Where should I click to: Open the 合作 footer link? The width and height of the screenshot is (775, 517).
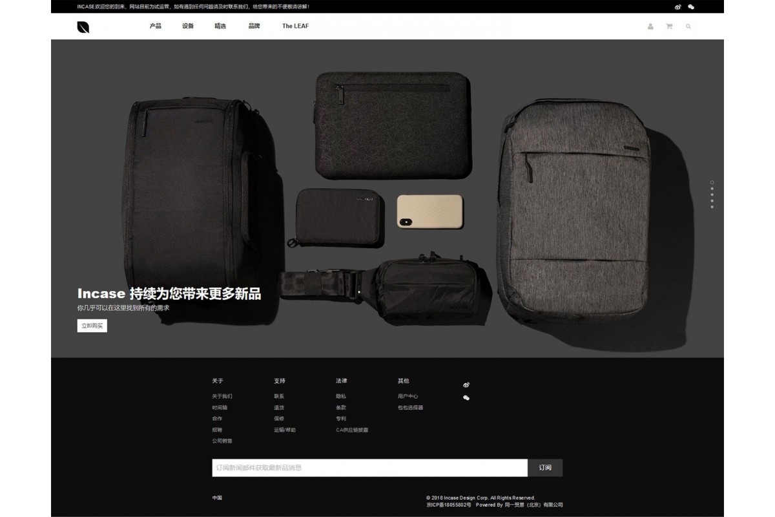217,418
